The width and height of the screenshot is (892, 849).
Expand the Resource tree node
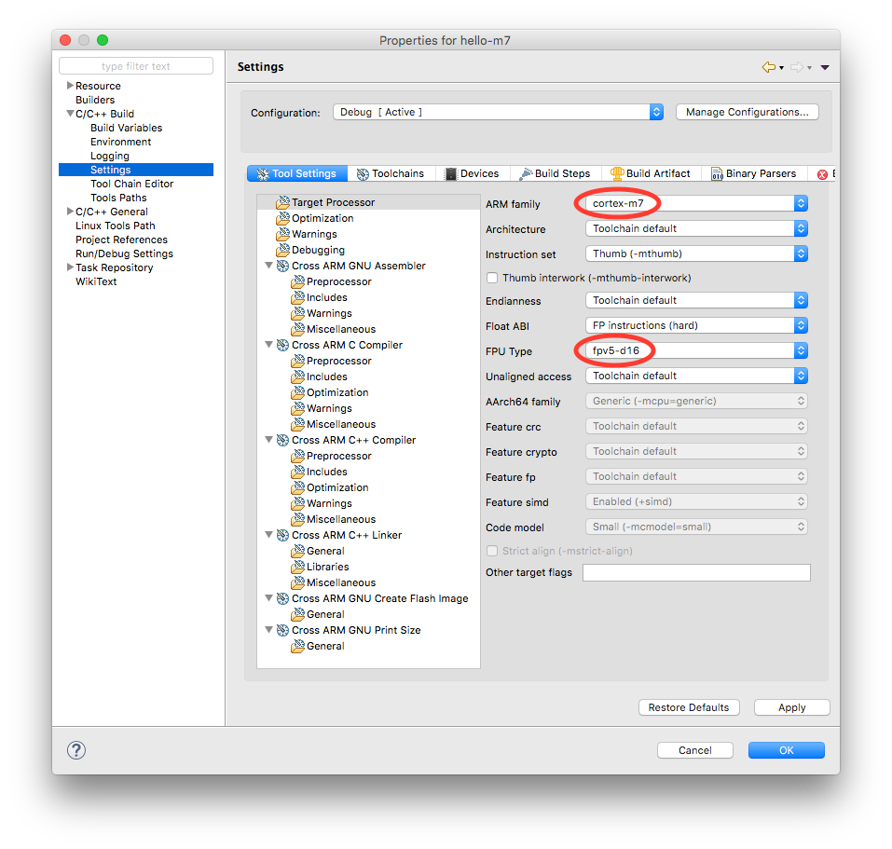(70, 86)
